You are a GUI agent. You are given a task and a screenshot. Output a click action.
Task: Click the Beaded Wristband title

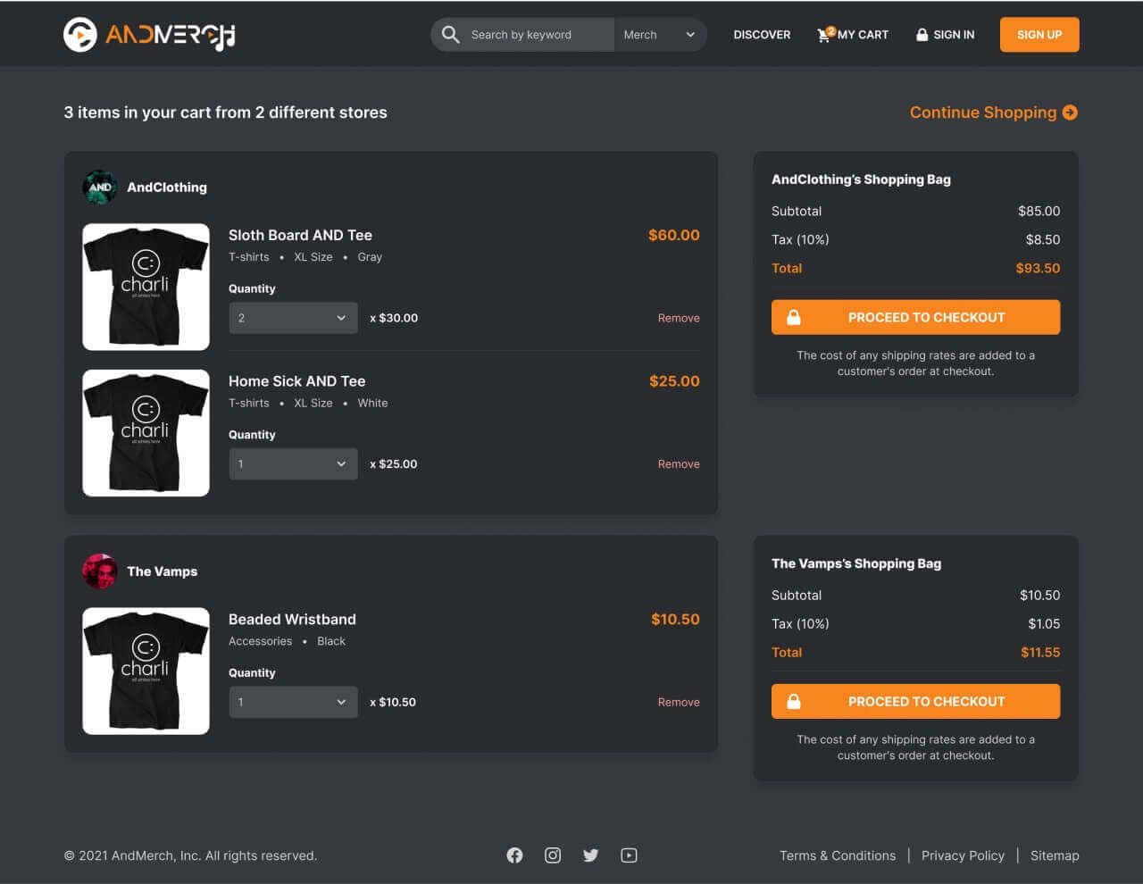292,620
